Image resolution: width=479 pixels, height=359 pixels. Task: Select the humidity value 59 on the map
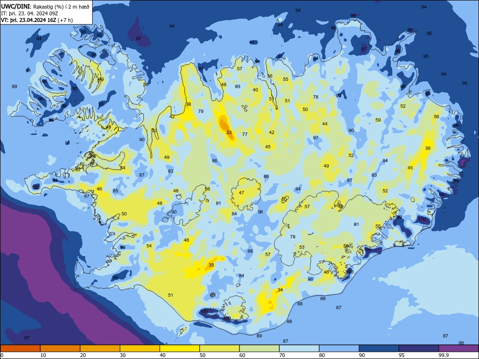[378, 120]
